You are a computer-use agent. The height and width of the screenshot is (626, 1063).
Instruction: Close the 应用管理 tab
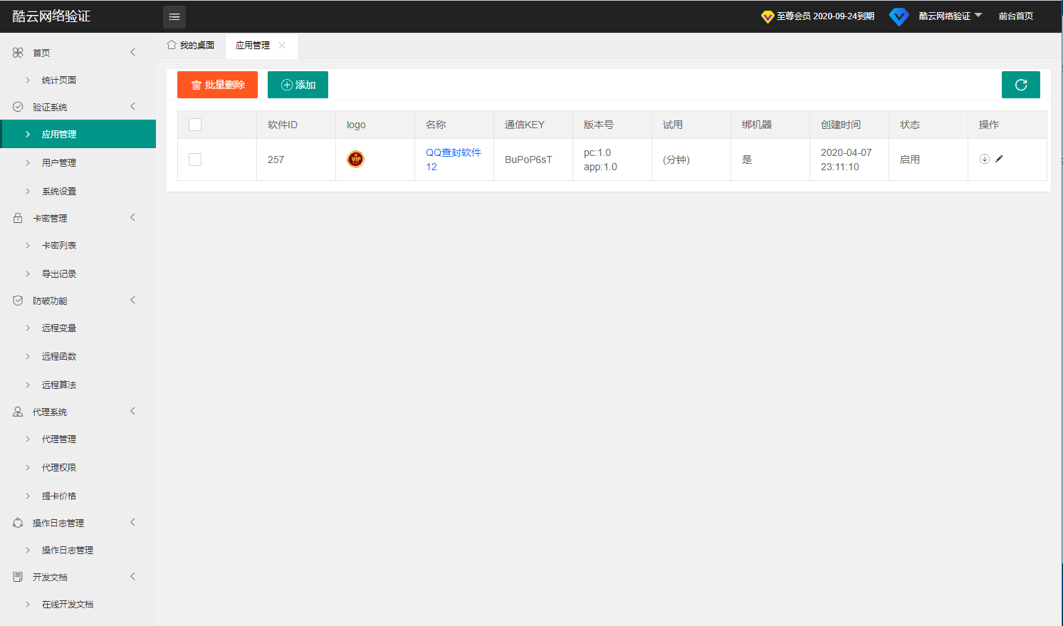click(282, 46)
